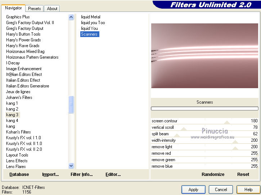Click Randomize to shuffle filter settings
261x195 pixels.
[x=213, y=174]
